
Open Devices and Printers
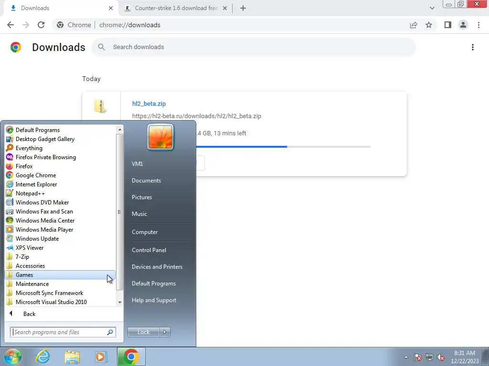click(157, 267)
